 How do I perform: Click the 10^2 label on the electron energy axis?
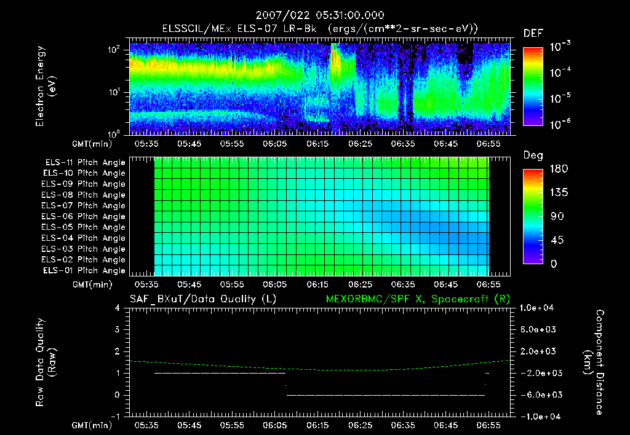tap(114, 50)
